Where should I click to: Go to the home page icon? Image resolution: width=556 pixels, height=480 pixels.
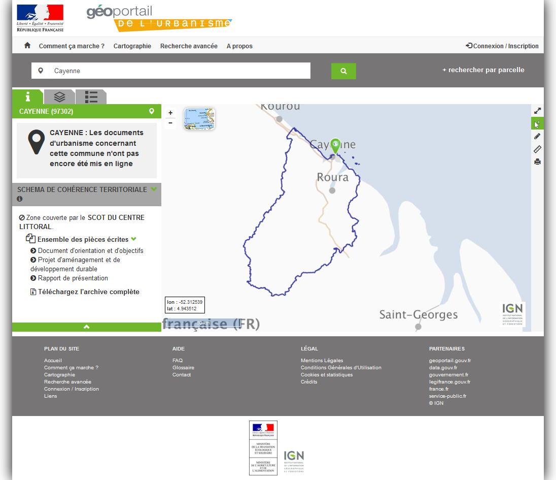click(27, 45)
